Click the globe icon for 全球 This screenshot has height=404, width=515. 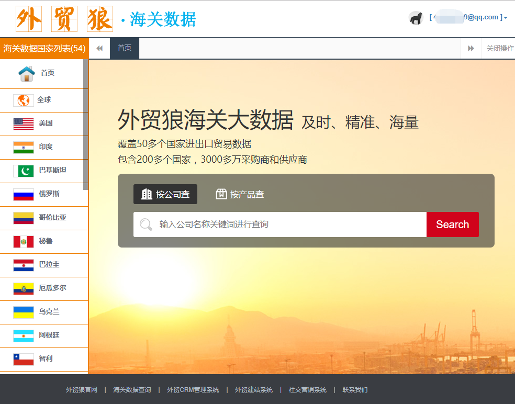coord(24,100)
